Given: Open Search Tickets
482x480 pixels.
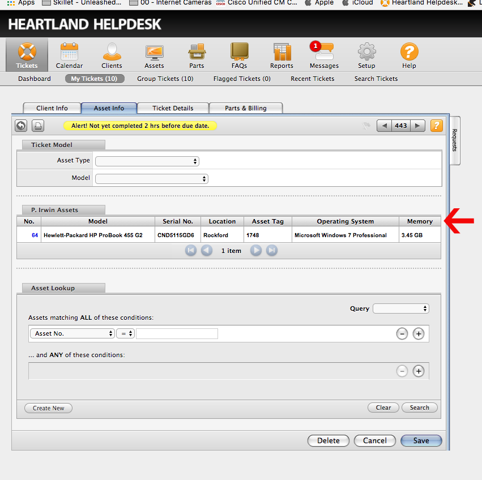Looking at the screenshot, I should pos(376,79).
